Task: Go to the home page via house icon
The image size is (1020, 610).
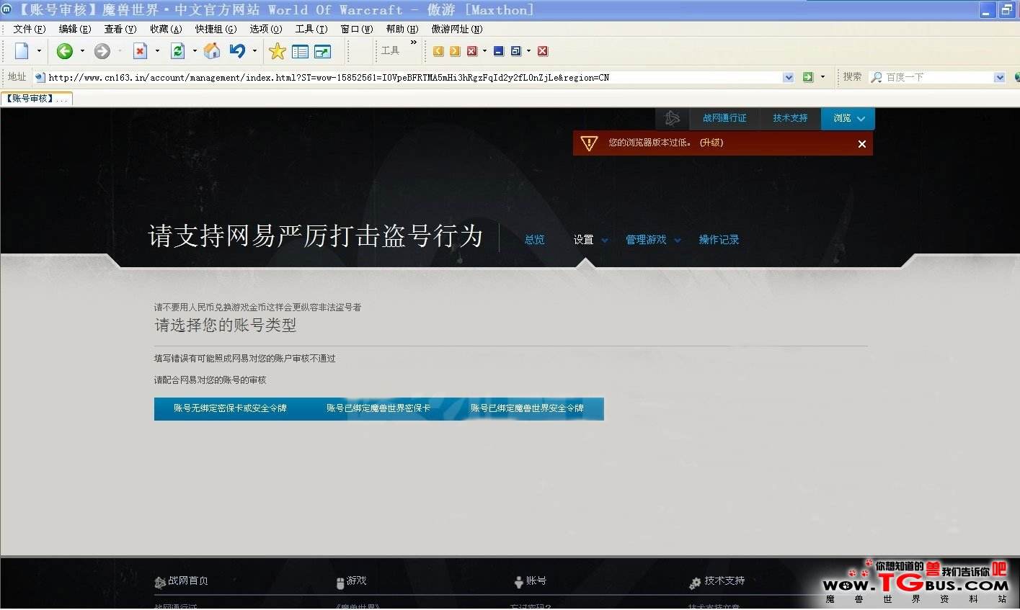Action: point(212,51)
